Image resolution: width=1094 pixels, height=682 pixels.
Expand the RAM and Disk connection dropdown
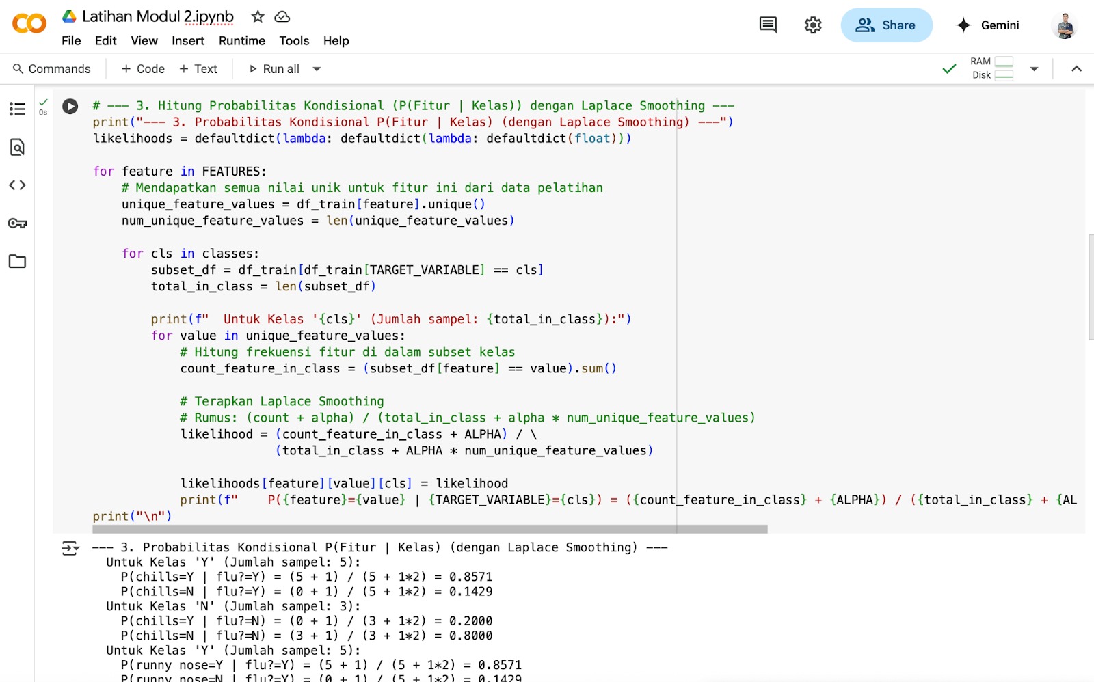click(x=1034, y=68)
